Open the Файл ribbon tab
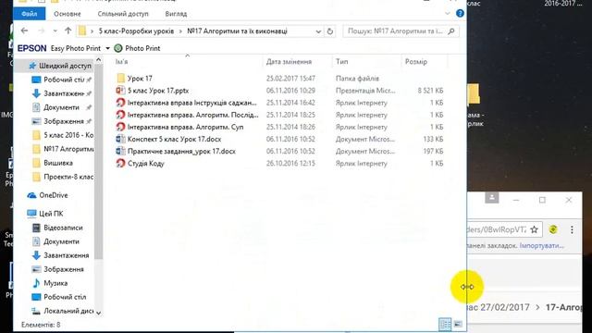Image resolution: width=592 pixels, height=333 pixels. [x=30, y=14]
